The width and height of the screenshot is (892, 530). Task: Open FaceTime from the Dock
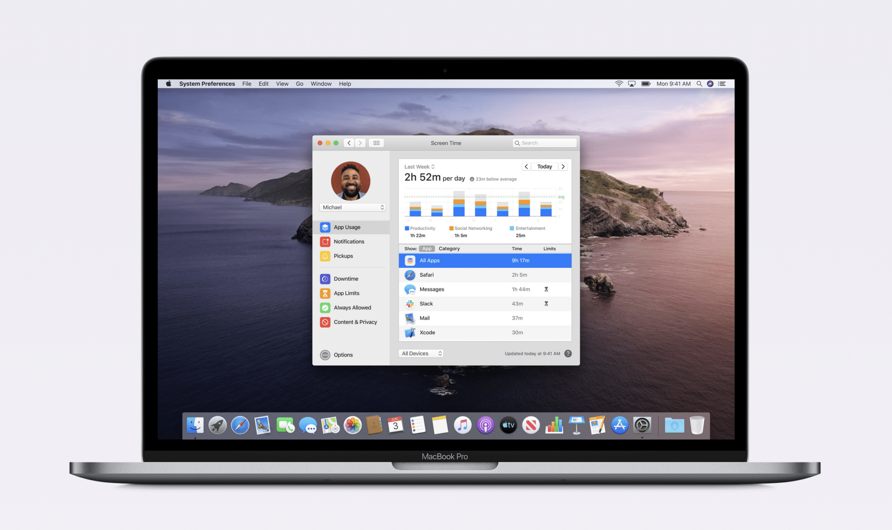pos(285,425)
